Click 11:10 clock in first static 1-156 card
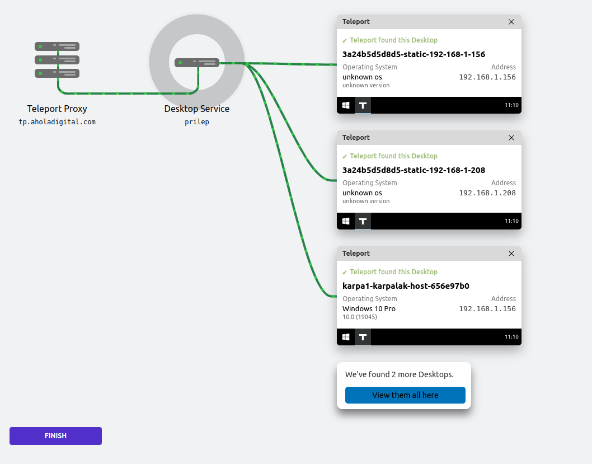Viewport: 592px width, 464px height. pyautogui.click(x=511, y=105)
